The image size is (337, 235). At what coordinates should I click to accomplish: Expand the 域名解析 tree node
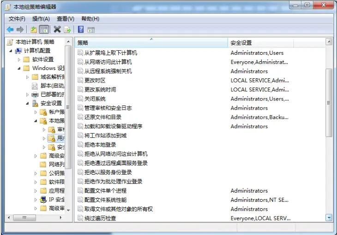tap(27, 77)
